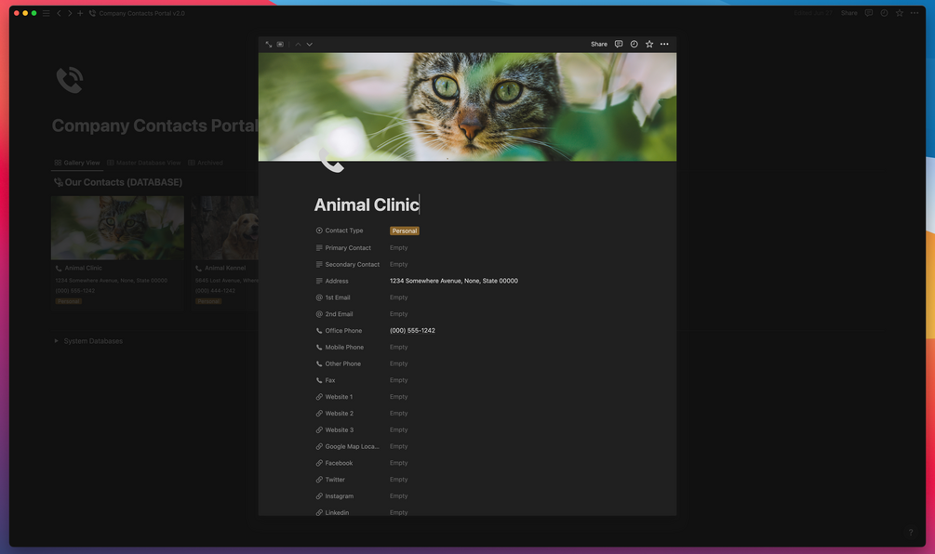Image resolution: width=935 pixels, height=554 pixels.
Task: Fill the empty Fax value
Action: coord(399,381)
